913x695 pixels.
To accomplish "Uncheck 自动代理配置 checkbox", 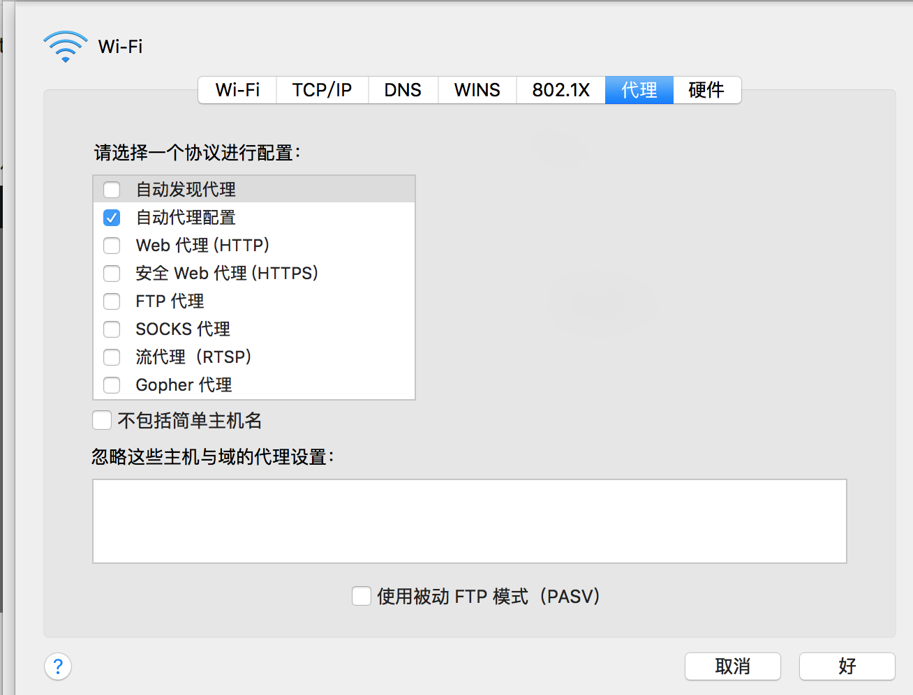I will (x=112, y=218).
